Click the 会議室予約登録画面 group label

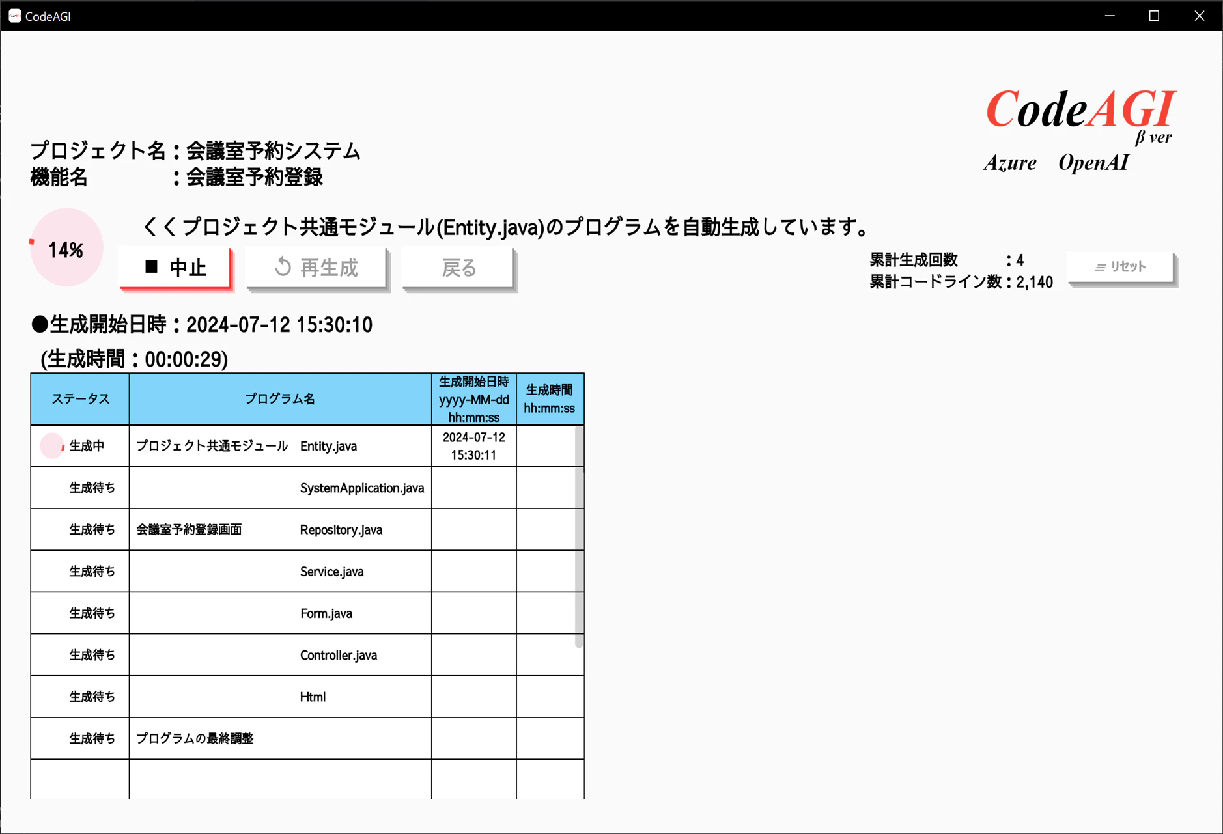point(189,529)
